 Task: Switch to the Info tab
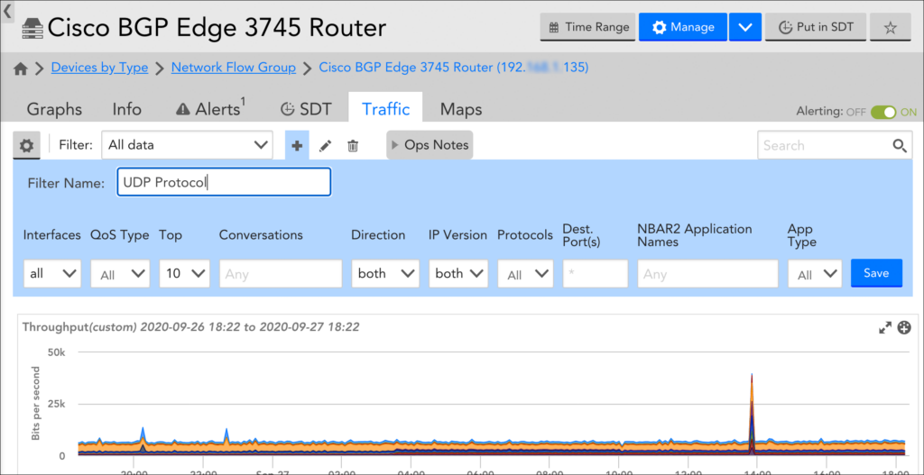[x=126, y=109]
